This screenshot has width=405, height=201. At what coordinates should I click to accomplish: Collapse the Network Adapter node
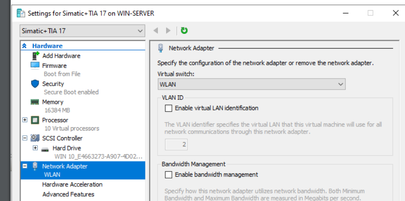coord(25,166)
